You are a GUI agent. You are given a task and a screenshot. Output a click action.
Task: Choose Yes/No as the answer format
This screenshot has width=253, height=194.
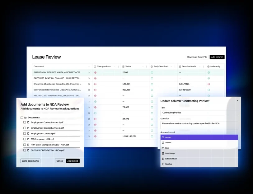pos(168,143)
